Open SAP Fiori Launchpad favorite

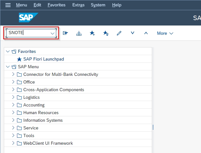[x=43, y=59]
